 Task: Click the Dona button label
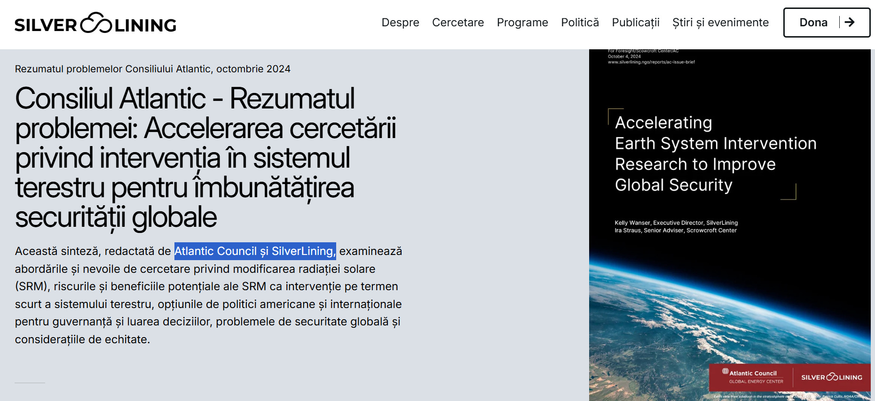click(813, 23)
